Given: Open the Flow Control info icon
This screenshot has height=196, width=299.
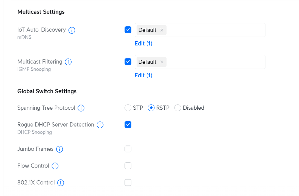Looking at the screenshot, I should (55, 166).
